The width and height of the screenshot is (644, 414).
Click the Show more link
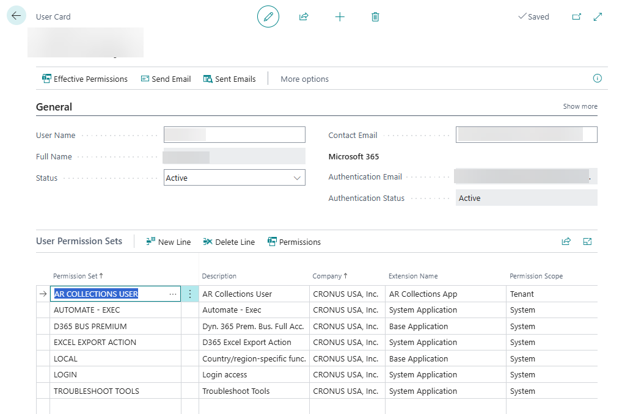[579, 106]
